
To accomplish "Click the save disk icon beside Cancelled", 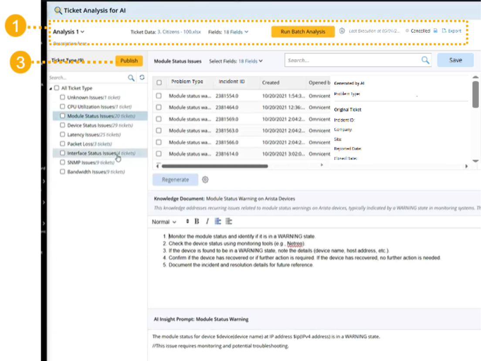I will [x=435, y=31].
